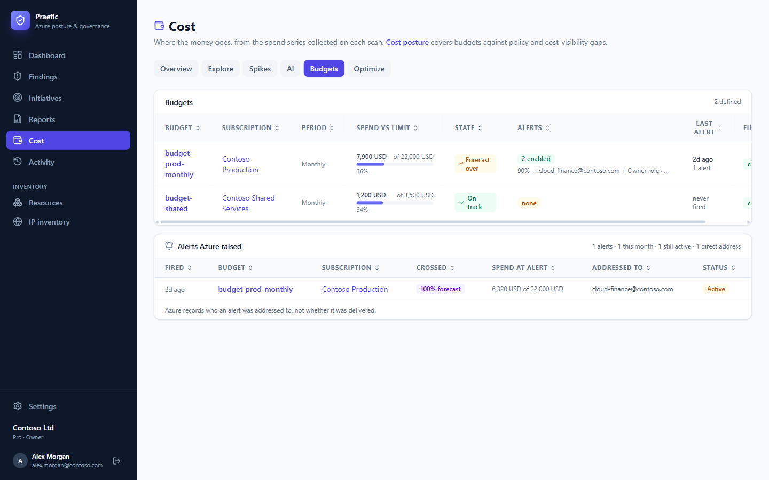
Task: Click the budgets table horizontal scrollbar
Action: click(x=433, y=222)
